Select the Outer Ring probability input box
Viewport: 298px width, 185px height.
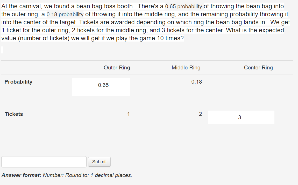[101, 87]
